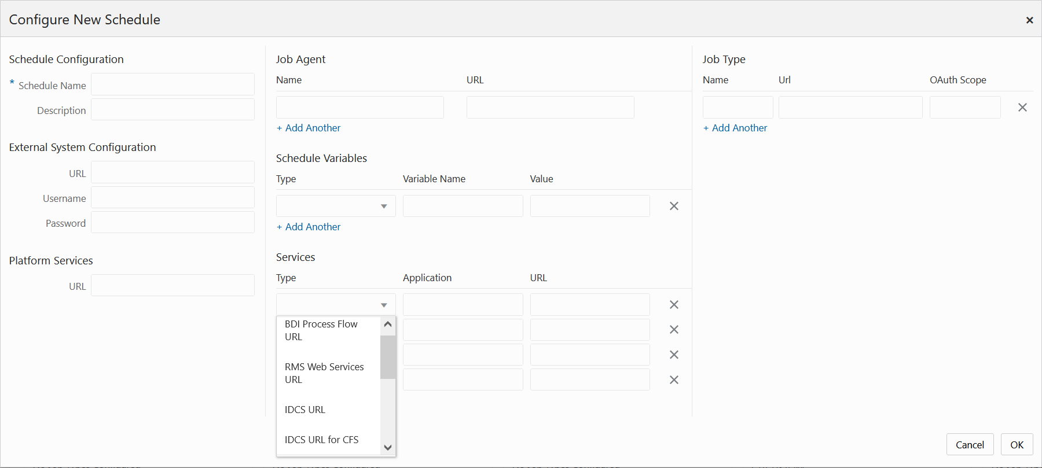1042x468 pixels.
Task: Click second Services row URL field
Action: coord(590,330)
